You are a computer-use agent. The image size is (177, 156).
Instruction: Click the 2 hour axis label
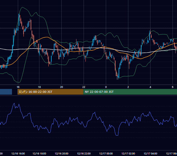128,87
